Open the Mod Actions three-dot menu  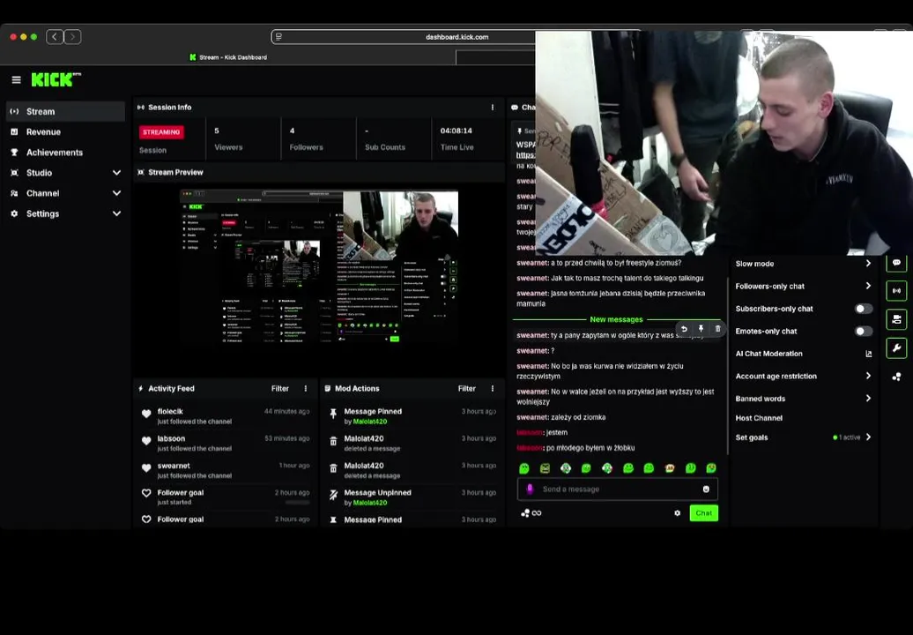coord(493,389)
